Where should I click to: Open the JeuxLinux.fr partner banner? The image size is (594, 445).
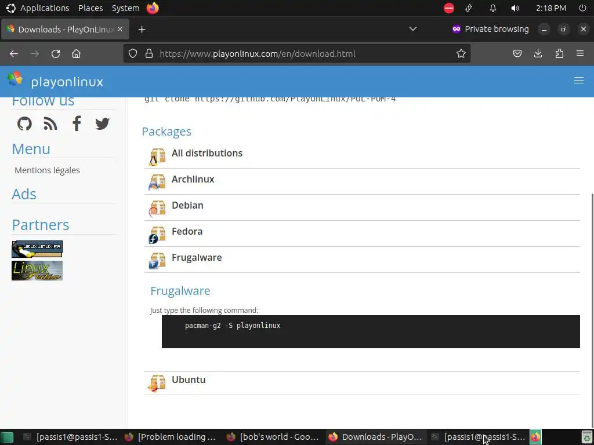[x=37, y=249]
